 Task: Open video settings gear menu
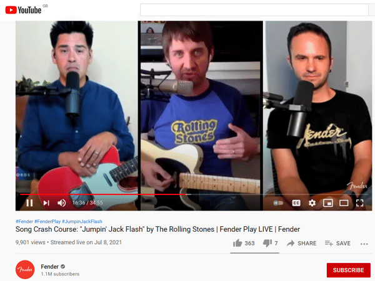(x=312, y=203)
